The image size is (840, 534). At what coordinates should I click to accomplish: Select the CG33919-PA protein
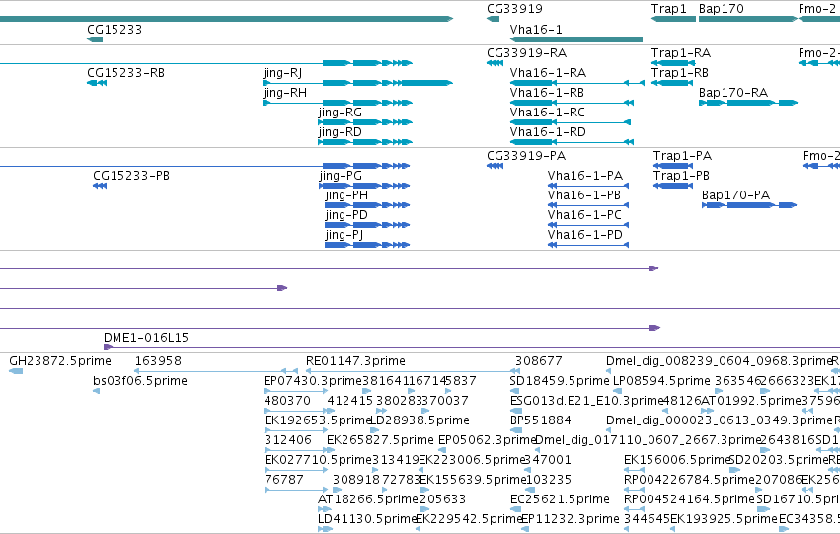coord(495,166)
